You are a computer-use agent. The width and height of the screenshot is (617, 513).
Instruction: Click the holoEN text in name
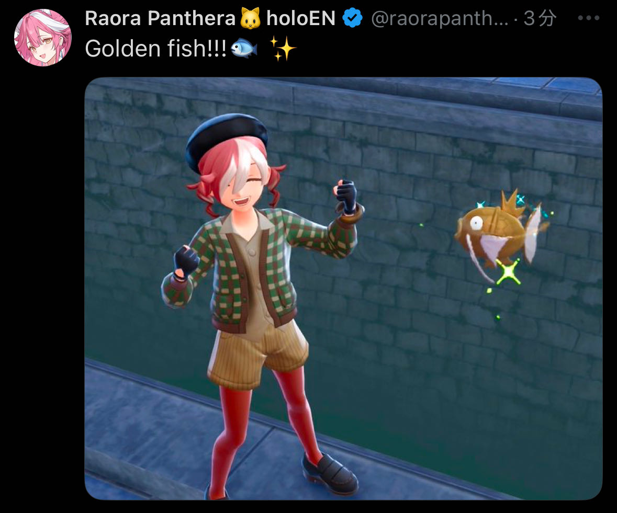[x=300, y=18]
